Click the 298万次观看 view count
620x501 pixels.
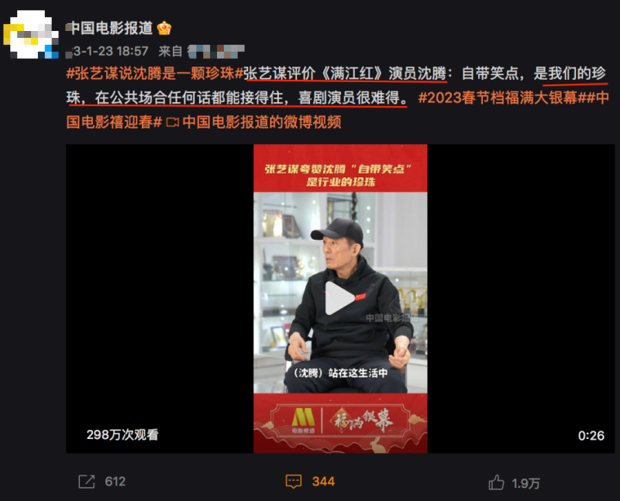(x=122, y=434)
